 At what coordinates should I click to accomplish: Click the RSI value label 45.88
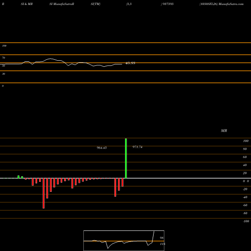pyautogui.click(x=130, y=63)
